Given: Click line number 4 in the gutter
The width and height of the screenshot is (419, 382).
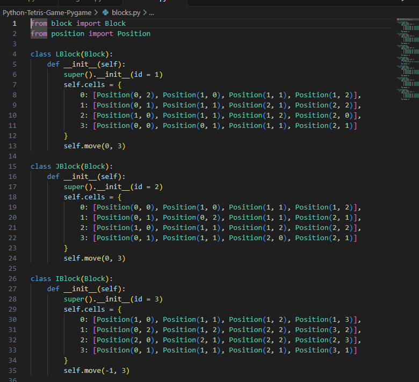Looking at the screenshot, I should pyautogui.click(x=14, y=54).
